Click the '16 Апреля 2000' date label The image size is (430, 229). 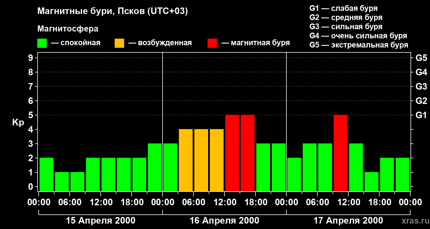224,220
